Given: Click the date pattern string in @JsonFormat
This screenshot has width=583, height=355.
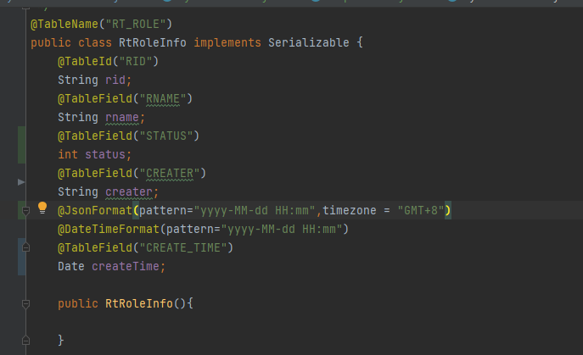Looking at the screenshot, I should pyautogui.click(x=255, y=211).
